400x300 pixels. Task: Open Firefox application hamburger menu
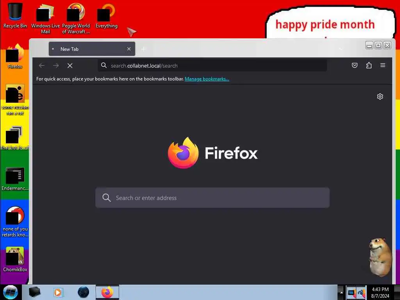383,65
